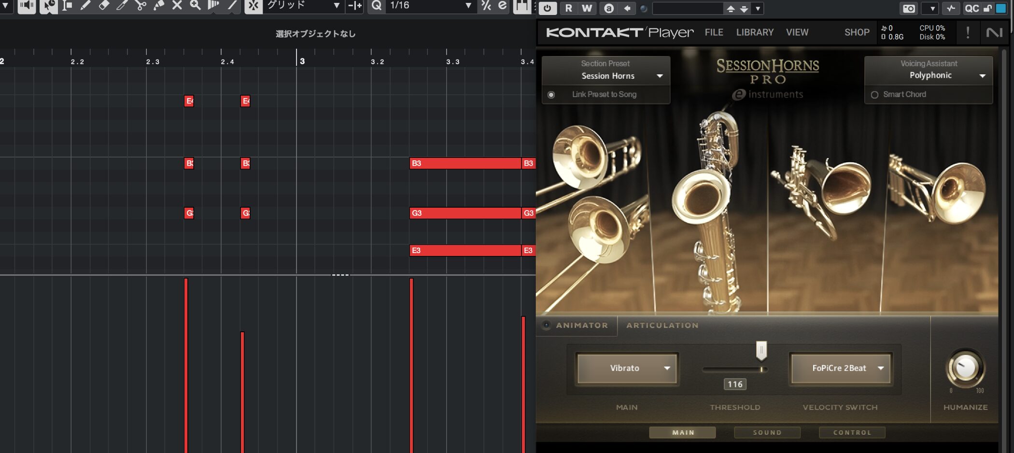Select the Split scissors tool

141,6
